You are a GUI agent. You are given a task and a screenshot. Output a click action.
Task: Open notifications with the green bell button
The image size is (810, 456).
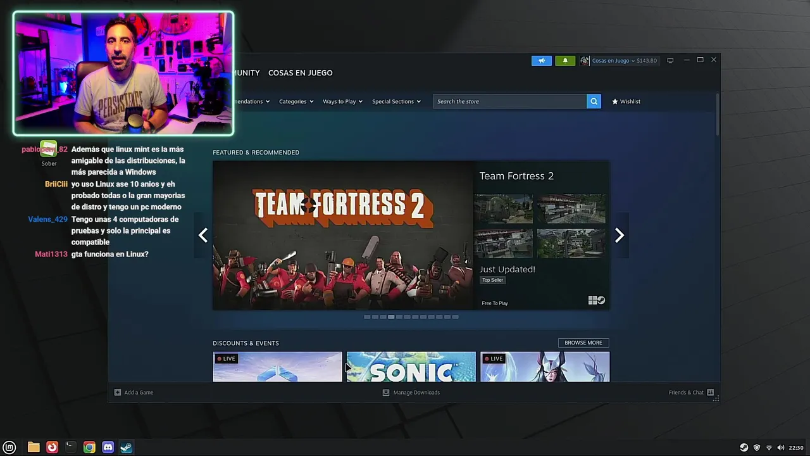click(x=565, y=61)
